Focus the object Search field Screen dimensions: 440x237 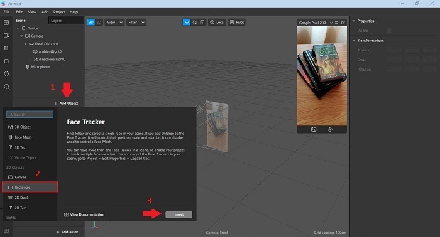(x=30, y=115)
